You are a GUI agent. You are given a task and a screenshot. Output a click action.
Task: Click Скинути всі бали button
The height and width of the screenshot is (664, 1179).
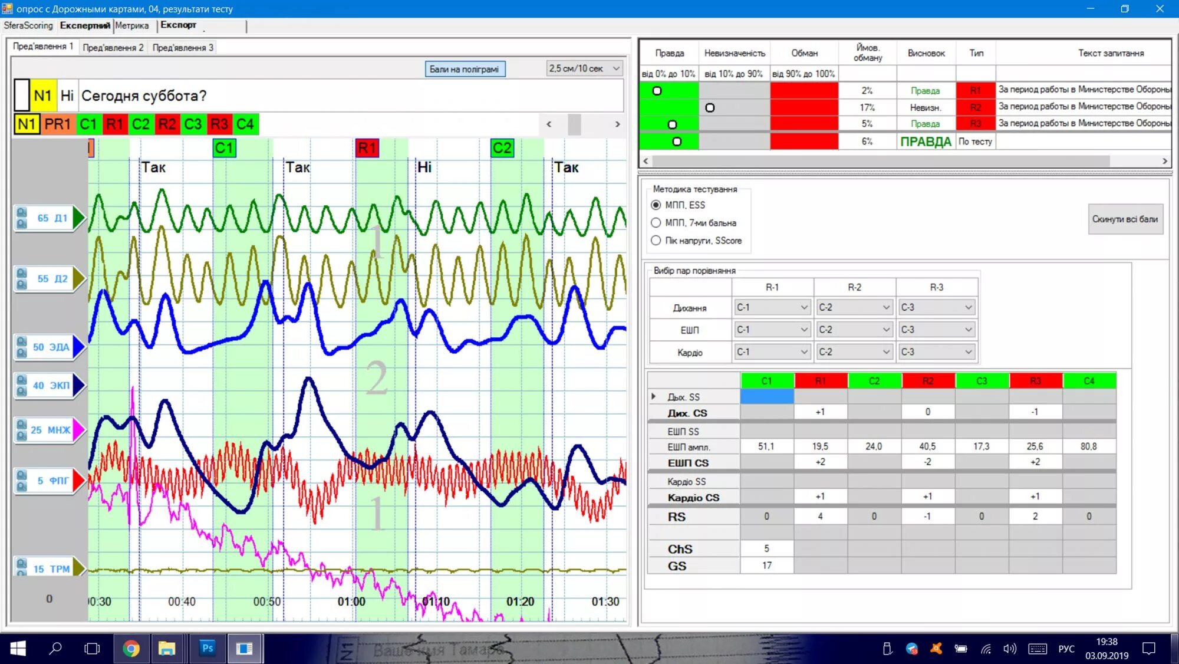tap(1125, 219)
